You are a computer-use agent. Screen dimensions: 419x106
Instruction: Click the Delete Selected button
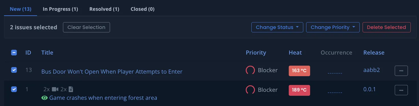click(387, 27)
